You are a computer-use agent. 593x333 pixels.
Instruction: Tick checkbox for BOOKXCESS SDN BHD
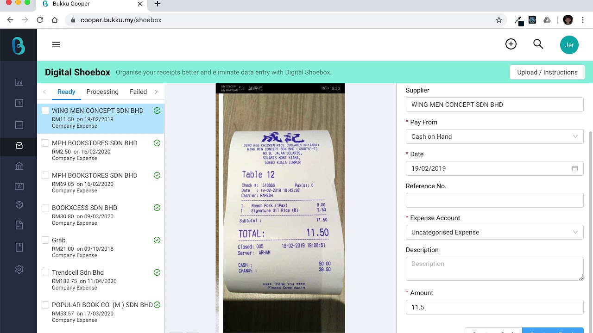click(x=45, y=208)
